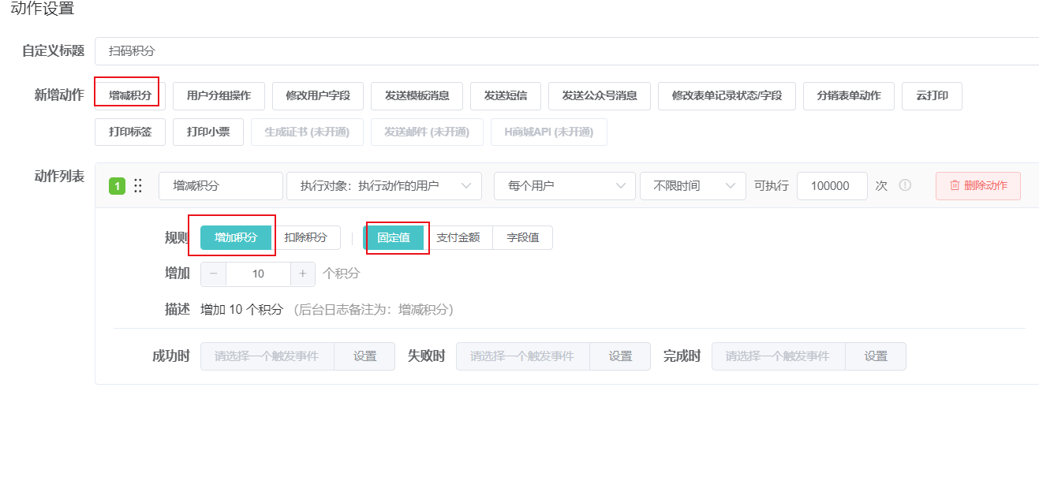1039x488 pixels.
Task: Click the 自定义标题 input field
Action: point(566,51)
